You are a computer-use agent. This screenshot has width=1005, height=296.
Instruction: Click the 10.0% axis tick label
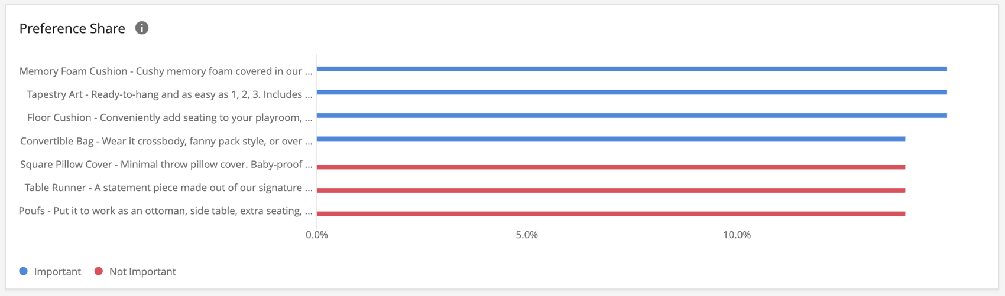(737, 235)
